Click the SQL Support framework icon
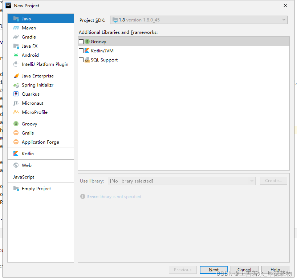297x280 pixels. [x=87, y=60]
